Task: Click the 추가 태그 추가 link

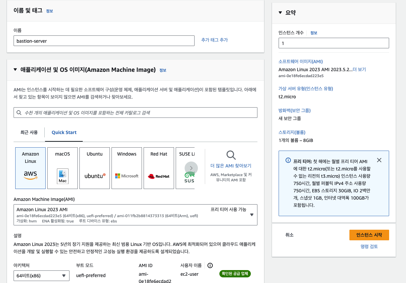Action: (214, 40)
